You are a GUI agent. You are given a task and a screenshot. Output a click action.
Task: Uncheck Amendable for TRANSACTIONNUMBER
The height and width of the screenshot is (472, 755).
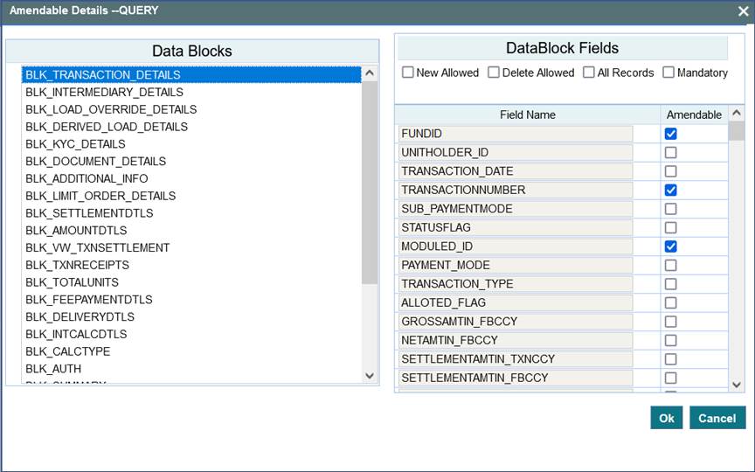[x=671, y=191]
